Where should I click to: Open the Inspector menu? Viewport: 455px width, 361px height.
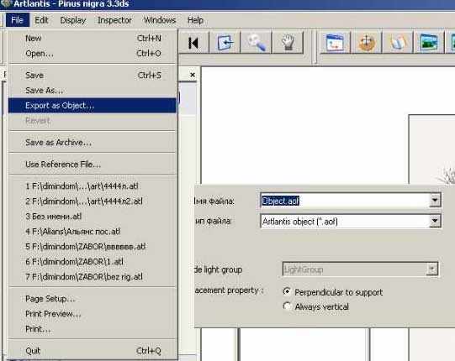[x=114, y=20]
